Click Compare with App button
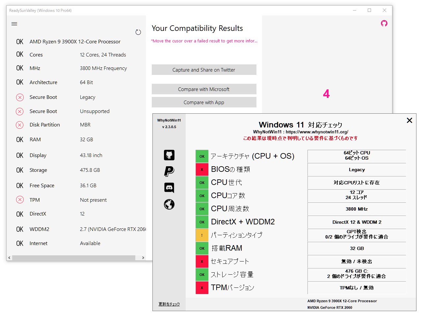The image size is (426, 319). (x=204, y=102)
